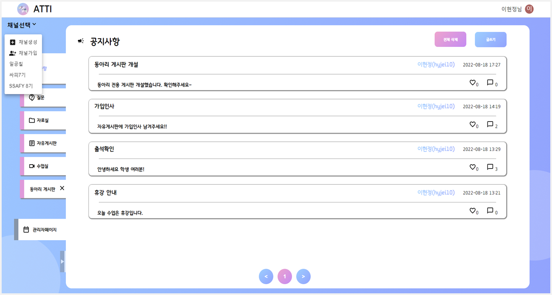Like the 휴강 안내 post

pyautogui.click(x=472, y=211)
